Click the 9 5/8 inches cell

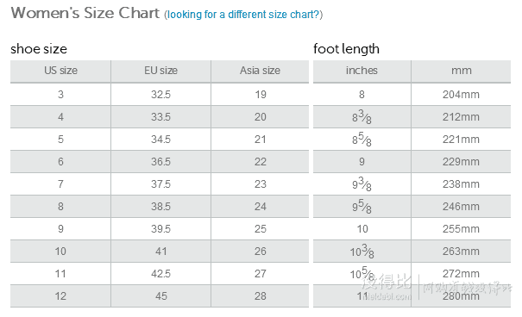pyautogui.click(x=362, y=207)
